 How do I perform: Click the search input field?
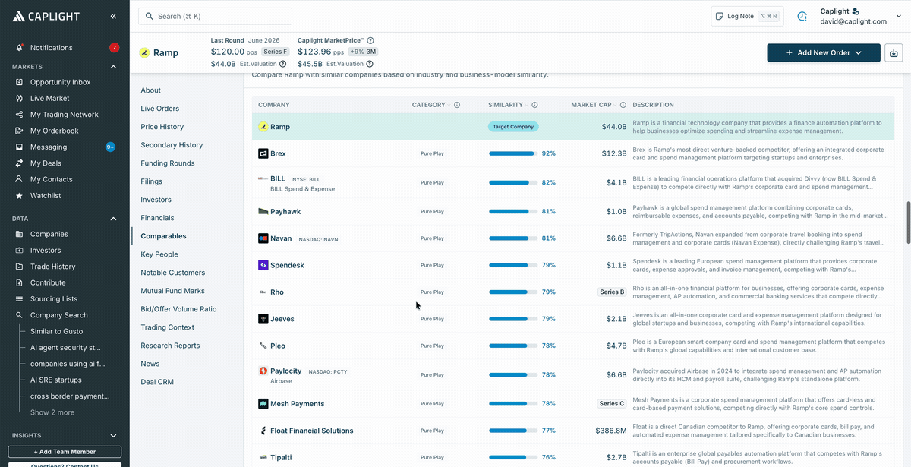point(215,16)
